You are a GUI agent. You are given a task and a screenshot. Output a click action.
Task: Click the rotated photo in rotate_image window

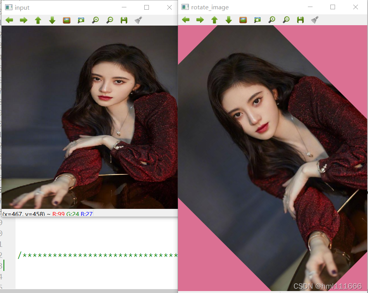273,158
